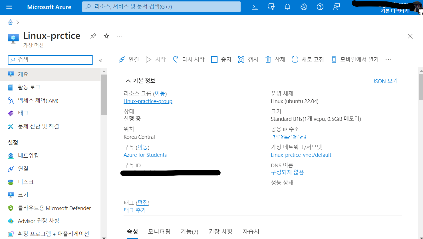Viewport: 423px width, 239px height.
Task: Open Azure for Students subscription link
Action: (145, 155)
